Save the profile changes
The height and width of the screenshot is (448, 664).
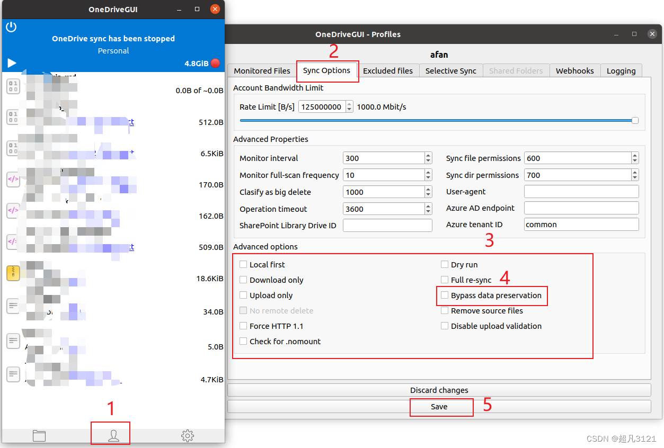(440, 407)
